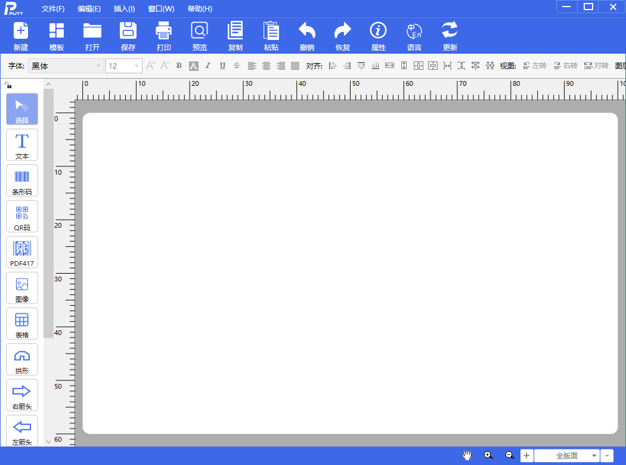Click the 打开 open folder icon
This screenshot has height=465, width=626.
point(92,36)
